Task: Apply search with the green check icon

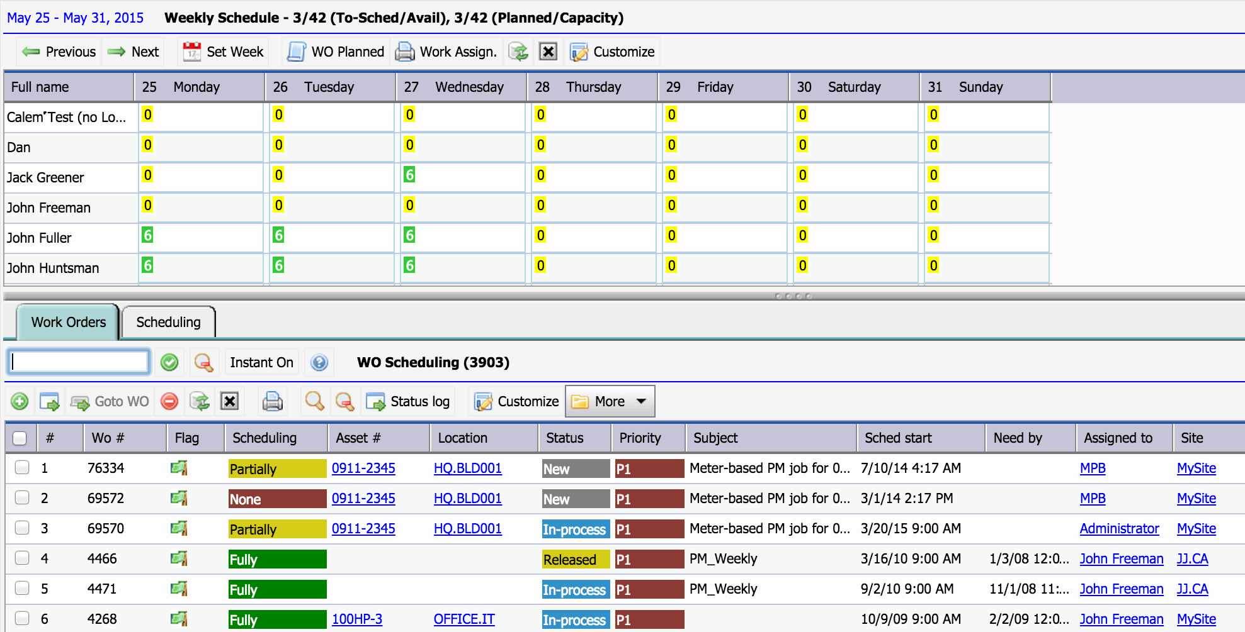Action: point(169,362)
